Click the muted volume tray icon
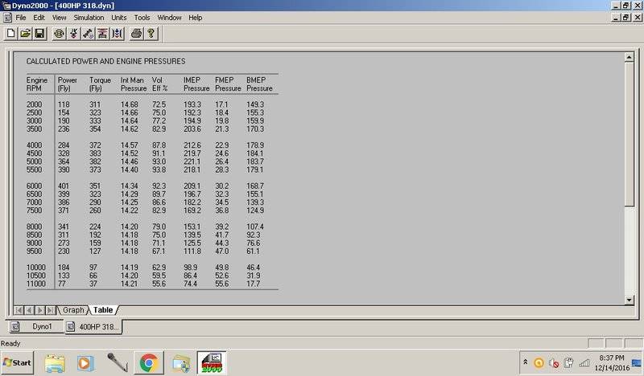This screenshot has height=376, width=644. point(554,363)
